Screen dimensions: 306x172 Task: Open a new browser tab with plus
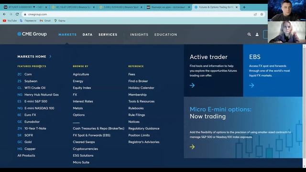tap(244, 7)
